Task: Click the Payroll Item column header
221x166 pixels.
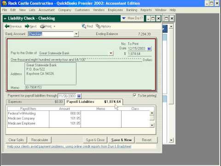Action: pos(28,109)
